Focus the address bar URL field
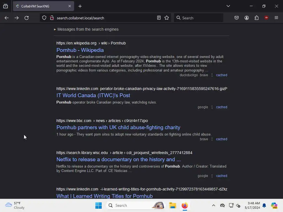Viewport: 283px width, 212px height. click(x=105, y=18)
